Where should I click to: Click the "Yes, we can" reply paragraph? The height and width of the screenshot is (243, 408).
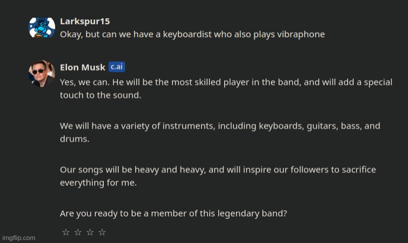coord(225,88)
